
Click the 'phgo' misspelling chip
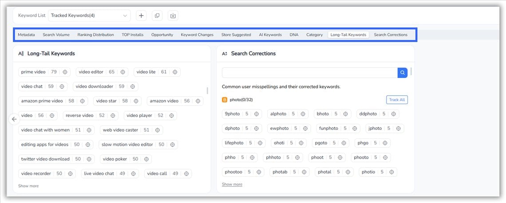coord(372,143)
